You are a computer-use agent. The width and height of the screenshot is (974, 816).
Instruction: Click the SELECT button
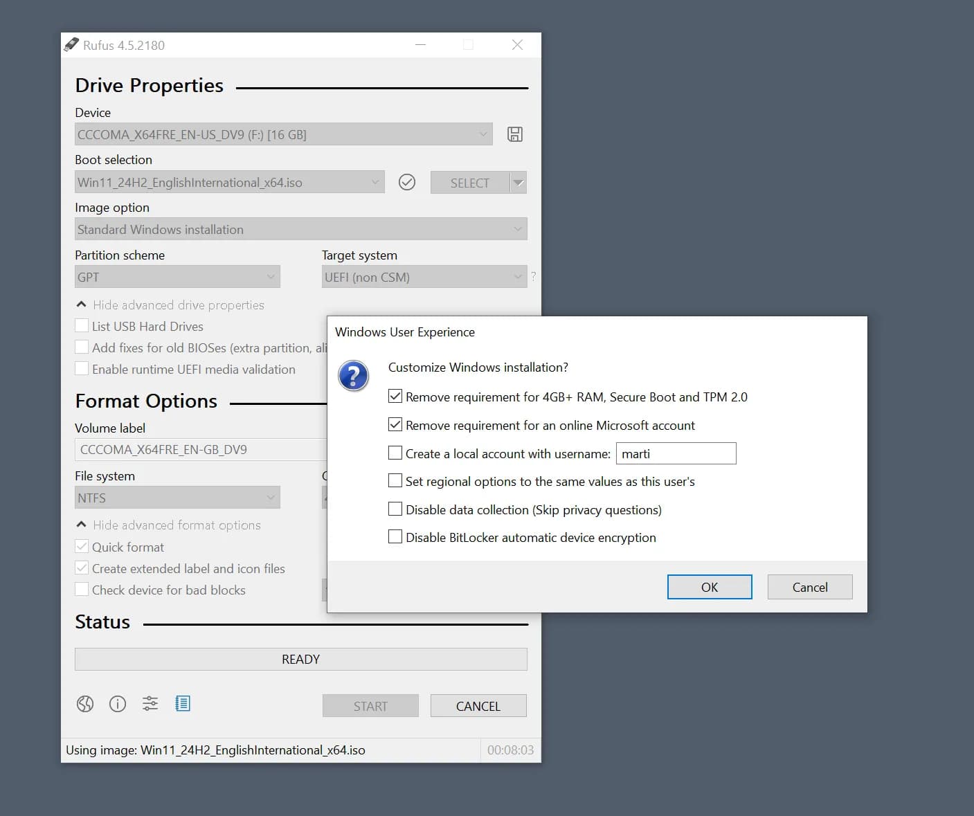[470, 183]
